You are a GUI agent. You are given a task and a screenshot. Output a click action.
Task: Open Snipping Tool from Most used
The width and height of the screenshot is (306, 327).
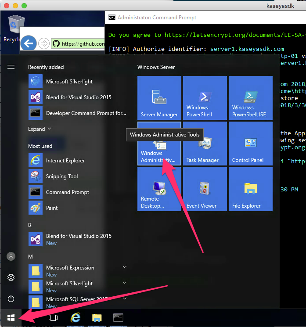(x=78, y=176)
